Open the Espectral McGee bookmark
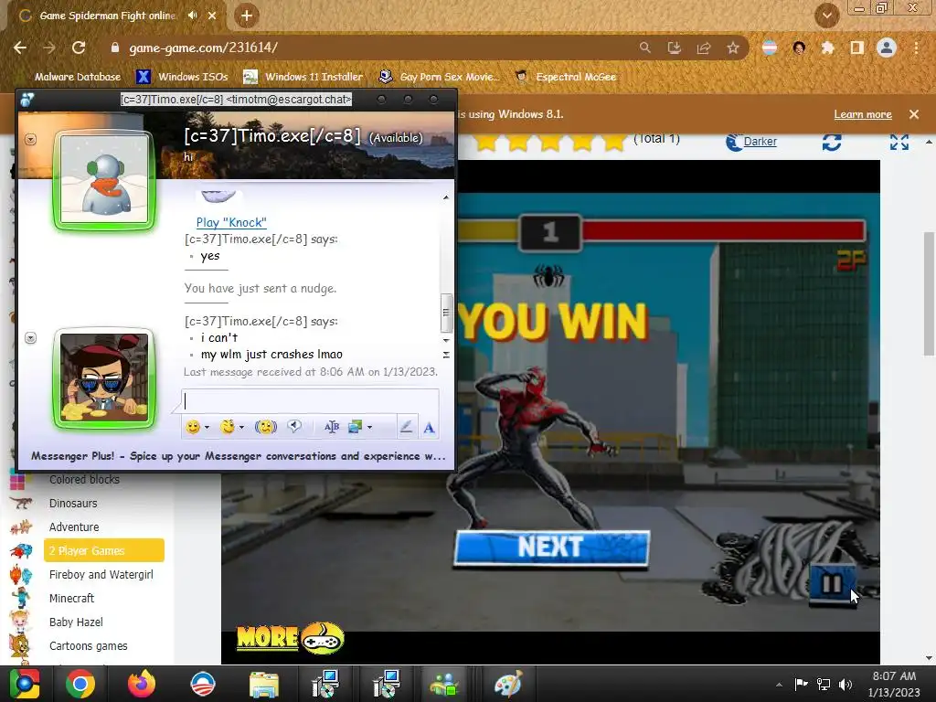 click(566, 77)
